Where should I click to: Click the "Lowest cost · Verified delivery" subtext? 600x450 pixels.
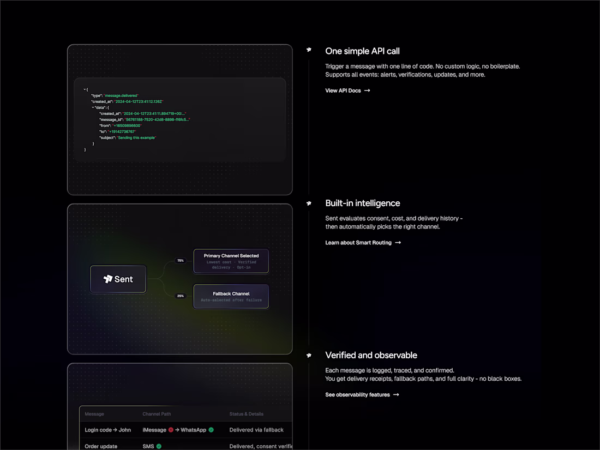tap(231, 265)
